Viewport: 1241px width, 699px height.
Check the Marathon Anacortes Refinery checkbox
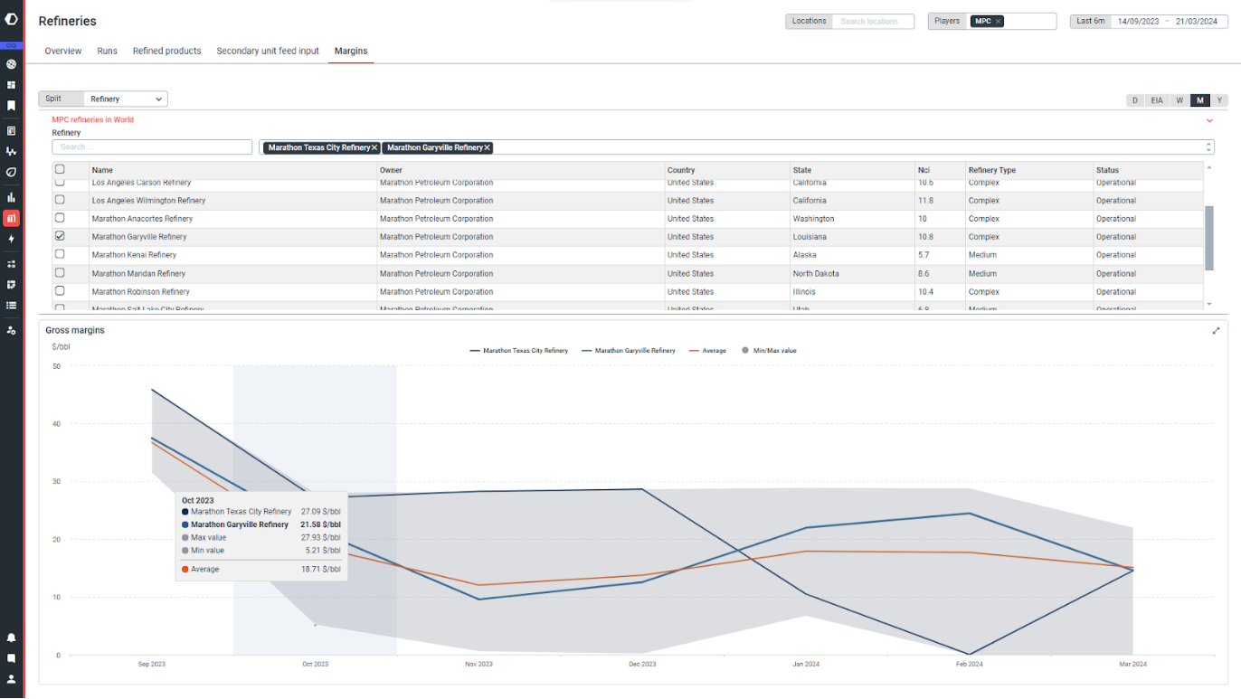tap(59, 218)
